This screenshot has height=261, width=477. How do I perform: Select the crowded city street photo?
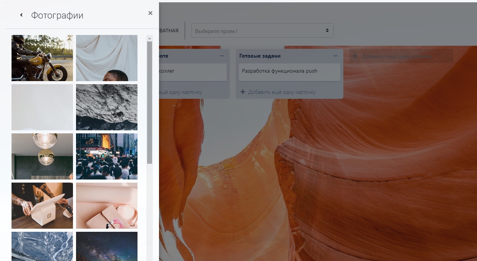coord(107,156)
